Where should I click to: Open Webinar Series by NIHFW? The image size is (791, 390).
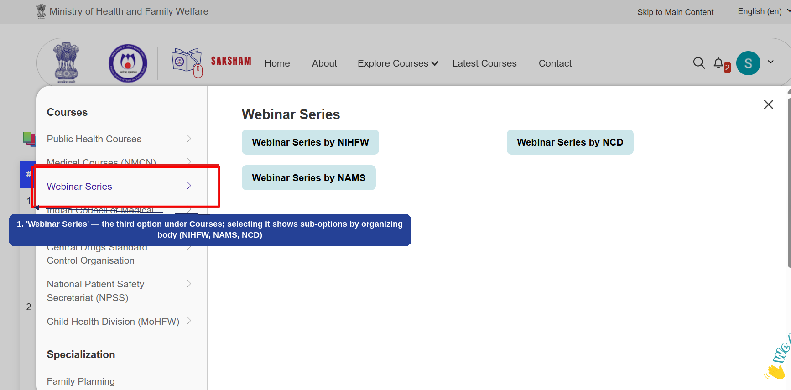pos(310,142)
